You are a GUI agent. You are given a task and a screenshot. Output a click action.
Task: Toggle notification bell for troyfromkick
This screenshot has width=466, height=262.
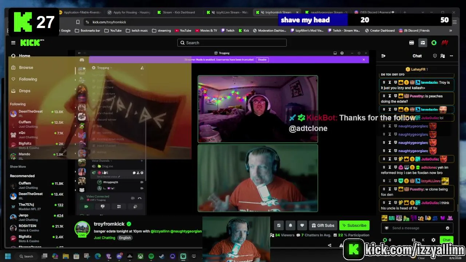tap(291, 226)
